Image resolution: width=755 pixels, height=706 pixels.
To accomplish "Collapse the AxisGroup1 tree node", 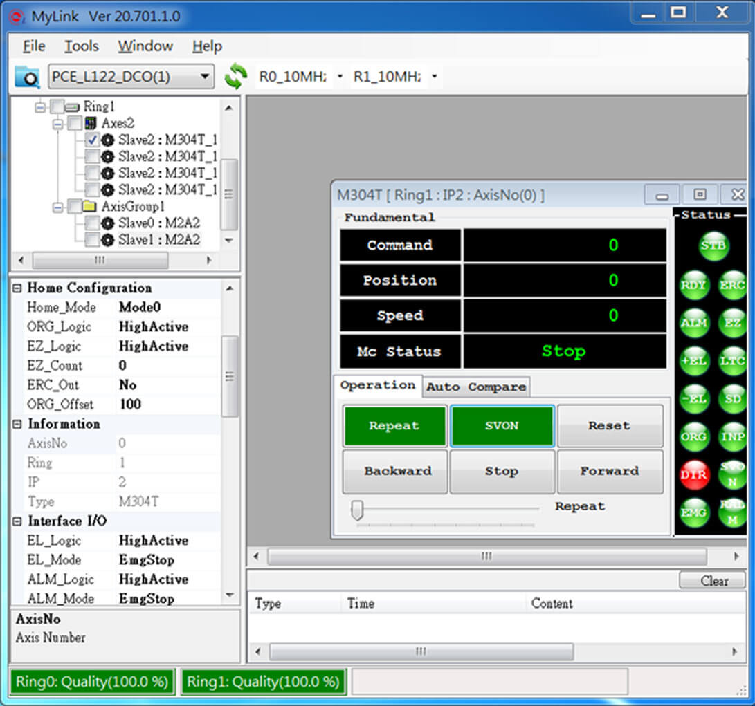I will [57, 207].
